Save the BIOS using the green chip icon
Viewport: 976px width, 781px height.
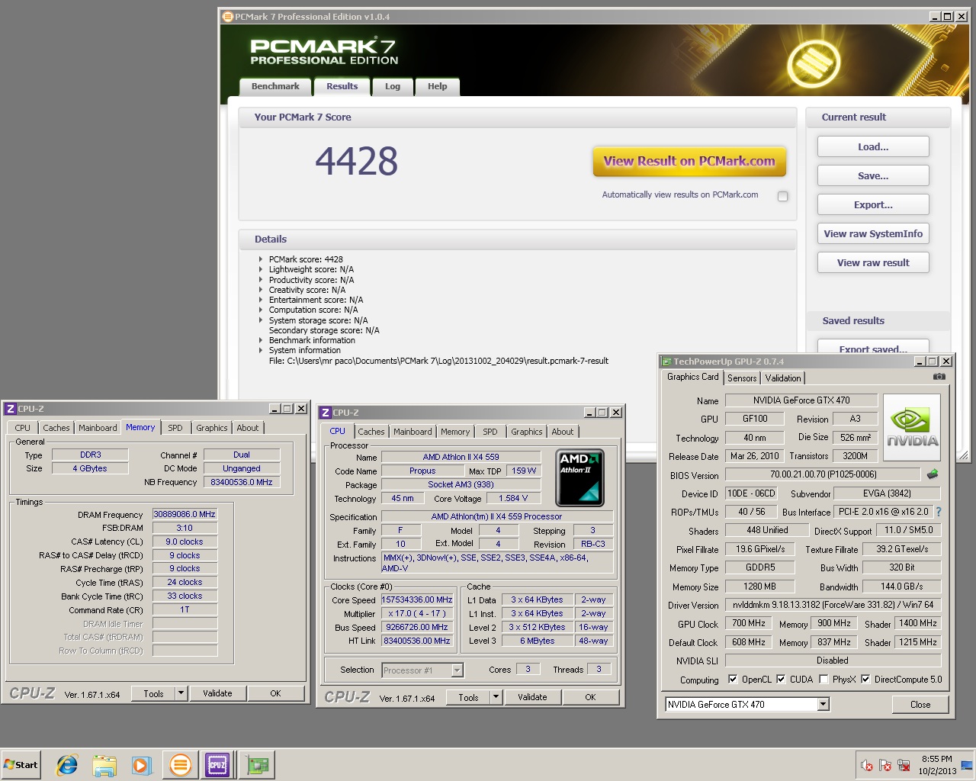pos(933,474)
